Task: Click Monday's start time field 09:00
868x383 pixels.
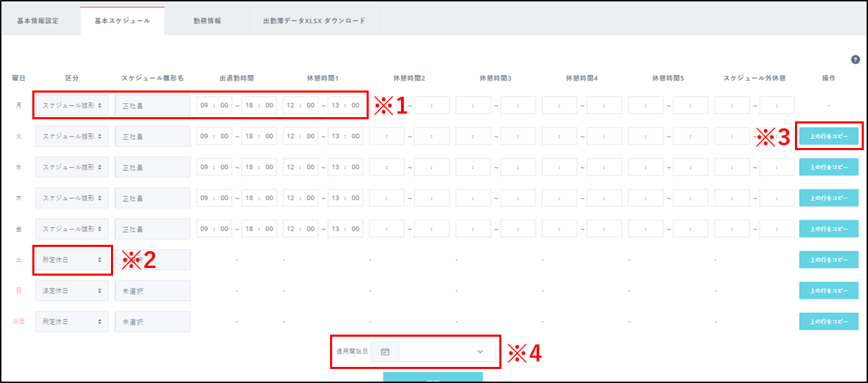Action: [215, 105]
